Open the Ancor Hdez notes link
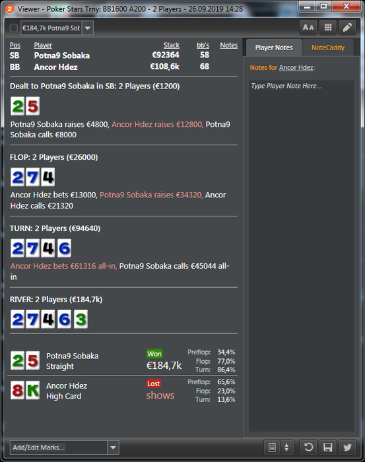 pos(296,67)
